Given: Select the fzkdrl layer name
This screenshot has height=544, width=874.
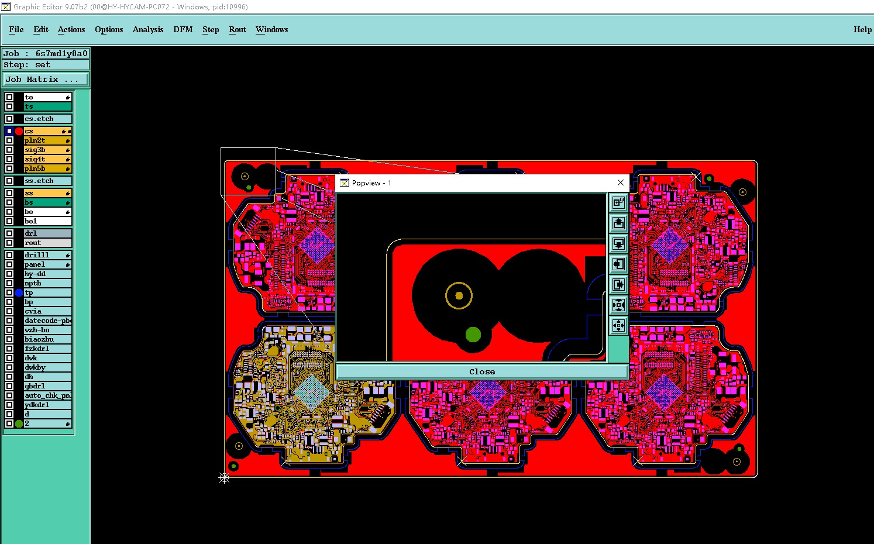Looking at the screenshot, I should 48,349.
